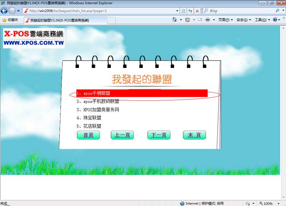Click the browser Forward arrow button
The height and width of the screenshot is (206, 286).
coord(13,11)
